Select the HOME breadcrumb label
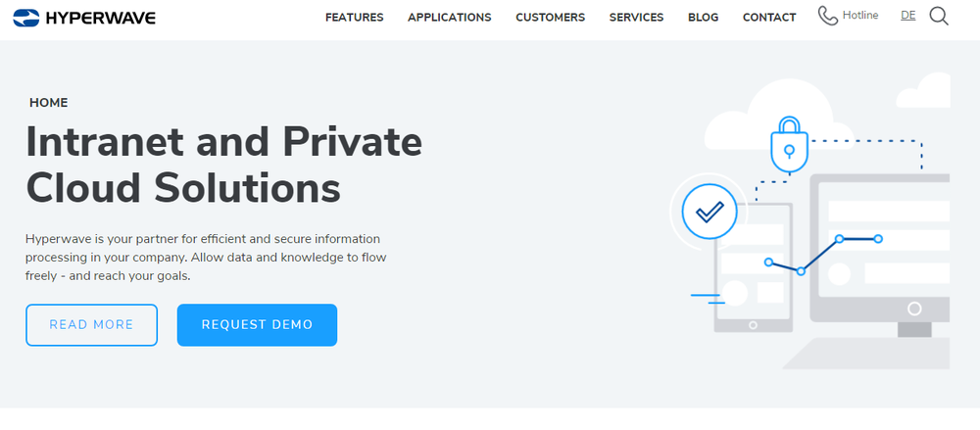This screenshot has width=980, height=430. [49, 103]
